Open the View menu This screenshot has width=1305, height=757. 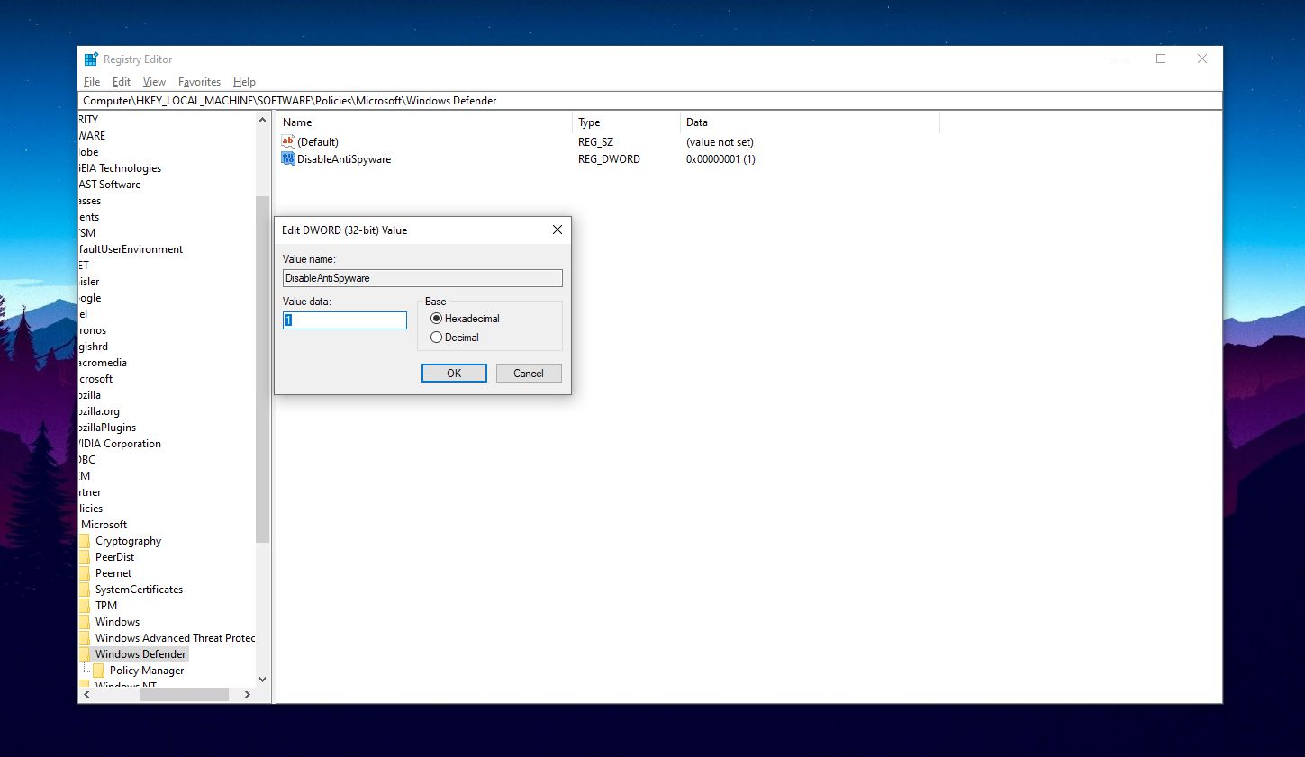[x=154, y=82]
